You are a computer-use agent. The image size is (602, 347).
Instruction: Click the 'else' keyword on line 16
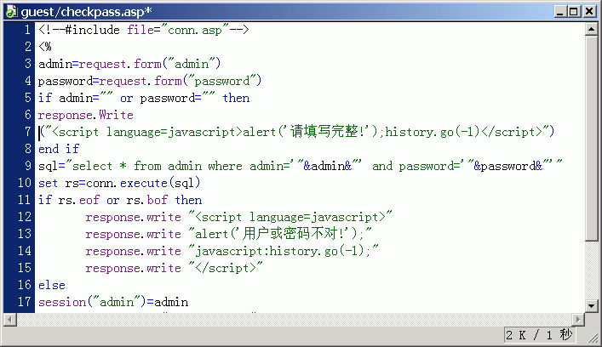(x=51, y=285)
